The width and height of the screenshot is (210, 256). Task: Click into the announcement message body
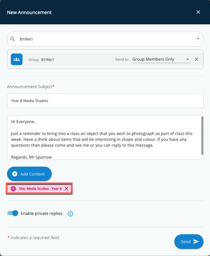104,137
